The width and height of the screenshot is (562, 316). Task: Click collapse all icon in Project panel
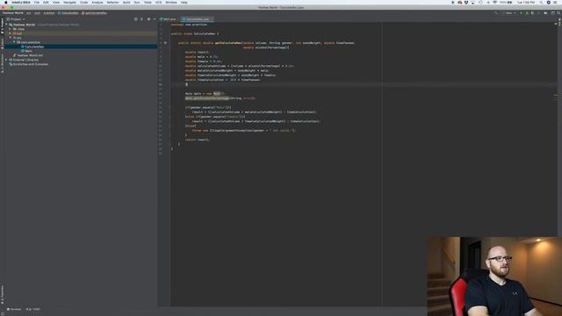point(142,19)
